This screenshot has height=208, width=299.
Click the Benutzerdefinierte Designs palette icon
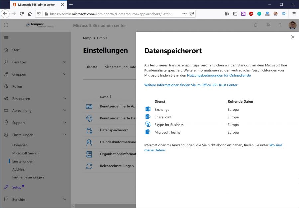pos(89,118)
